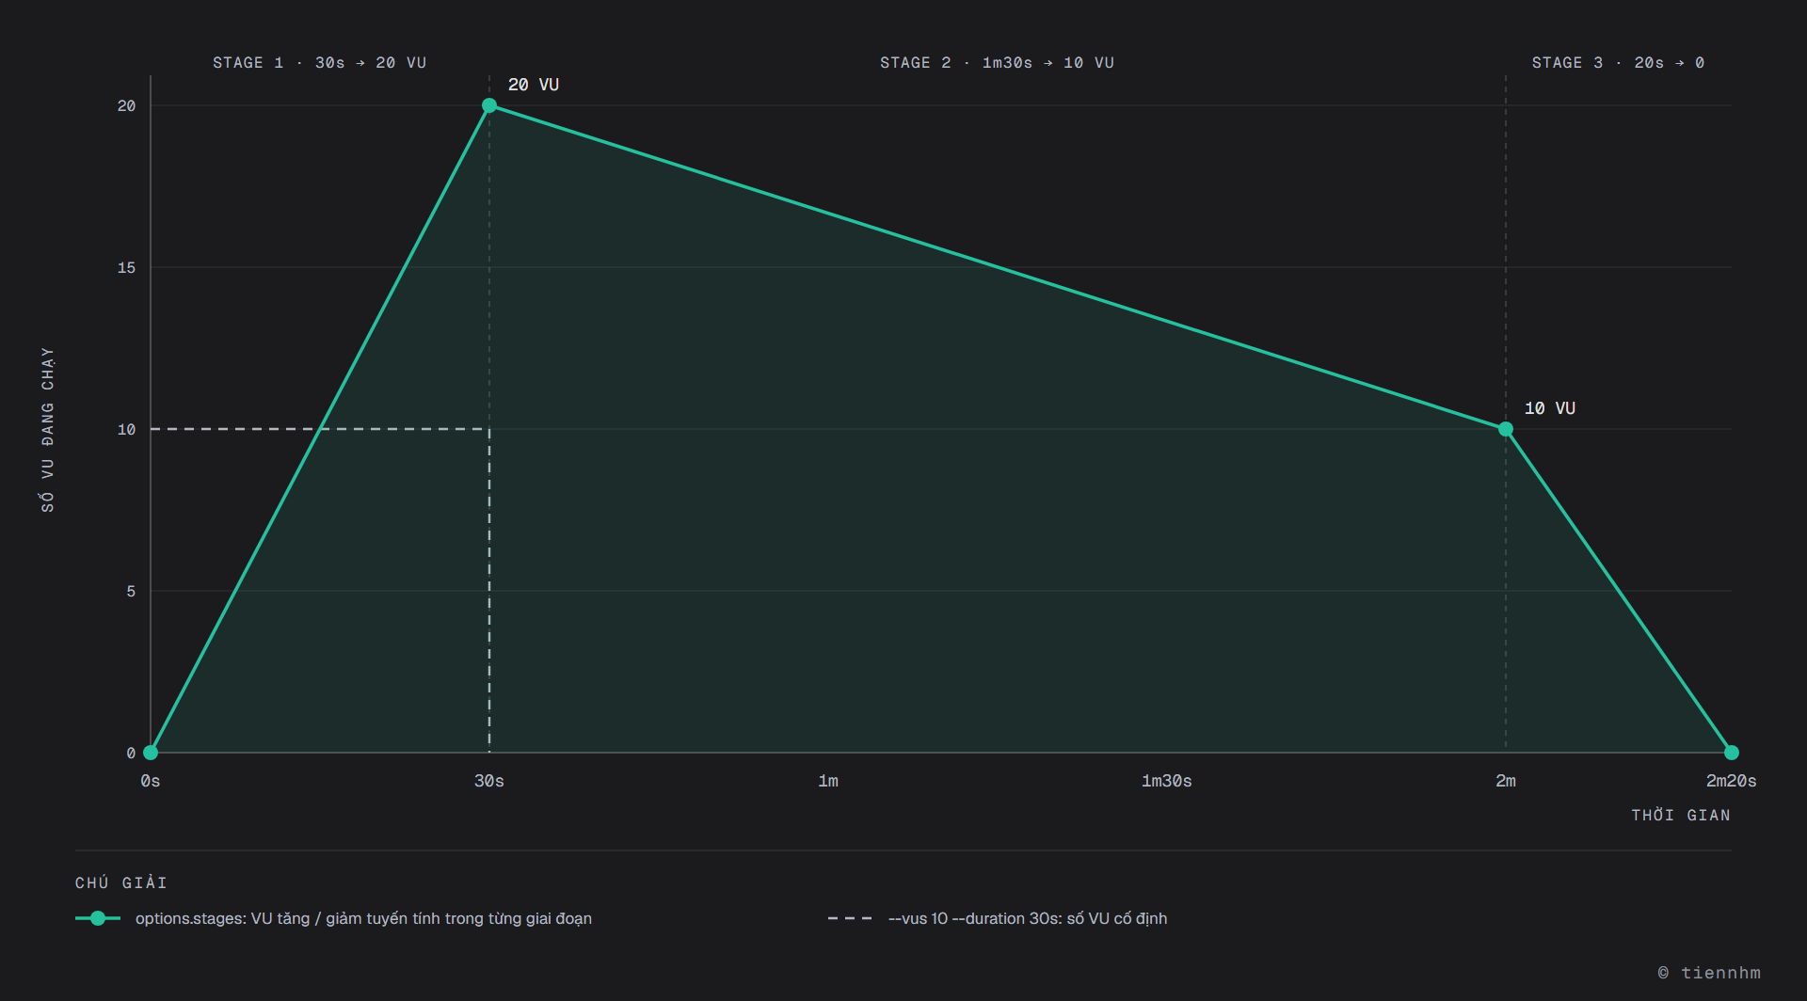Click the 10 VU data point at 2m
The height and width of the screenshot is (1001, 1807).
1506,429
